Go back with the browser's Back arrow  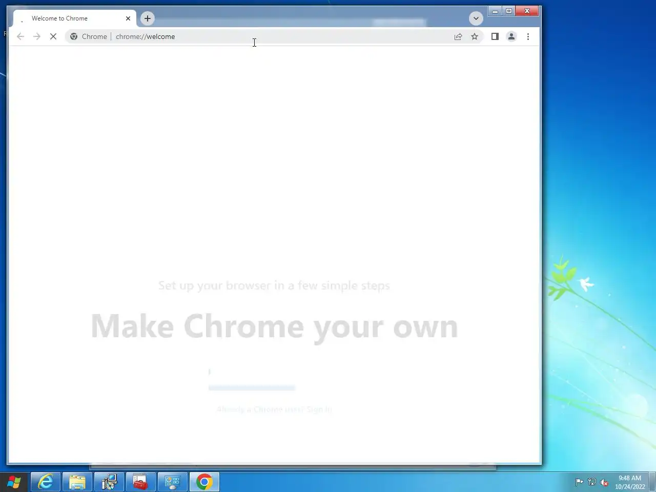(x=20, y=36)
